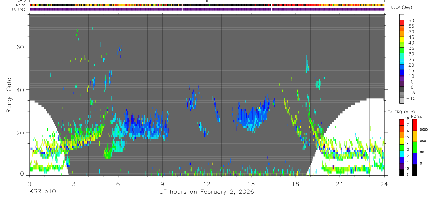Click the '6' tick label on the time axis
The image size is (432, 199).
tap(118, 184)
